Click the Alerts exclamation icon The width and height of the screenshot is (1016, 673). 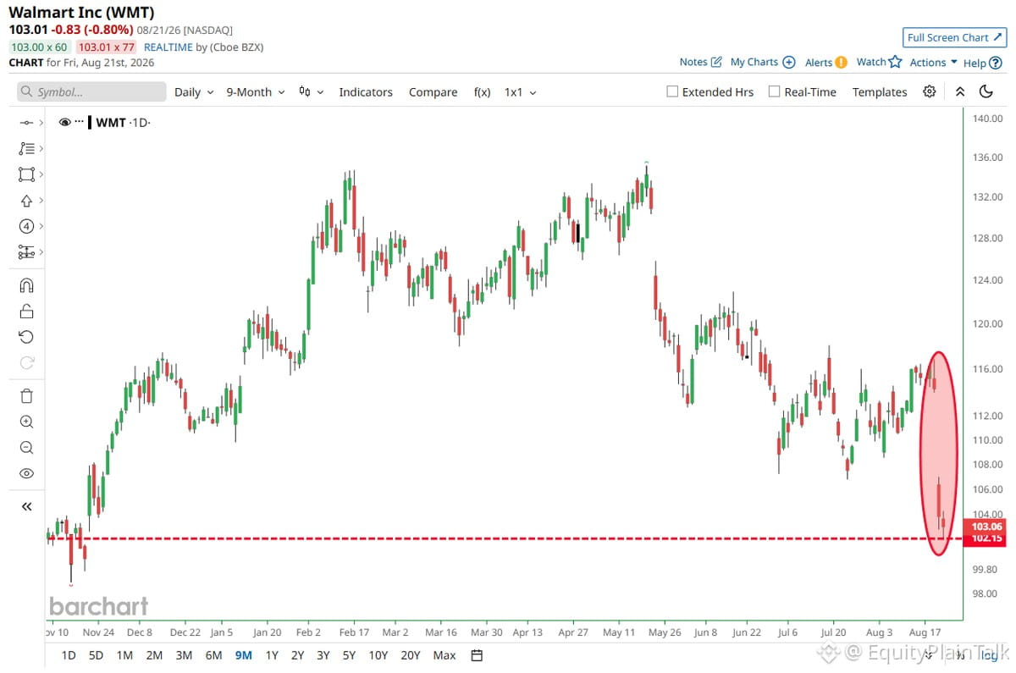[841, 62]
